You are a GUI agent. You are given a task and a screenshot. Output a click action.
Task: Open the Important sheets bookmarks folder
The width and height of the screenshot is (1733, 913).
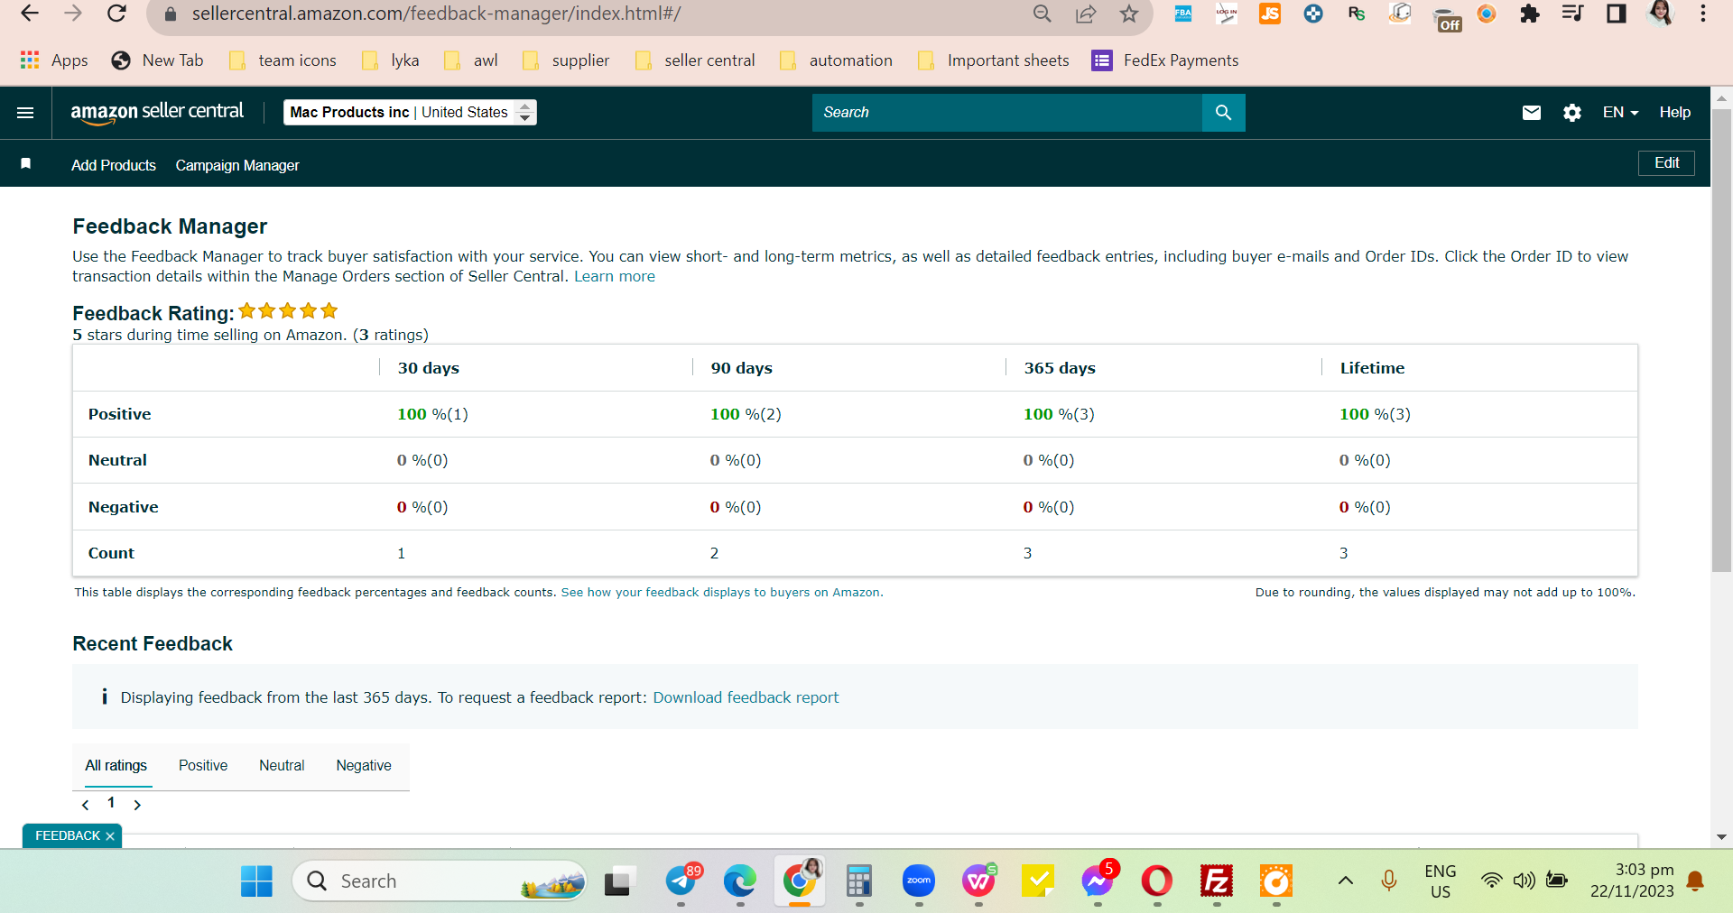993,60
